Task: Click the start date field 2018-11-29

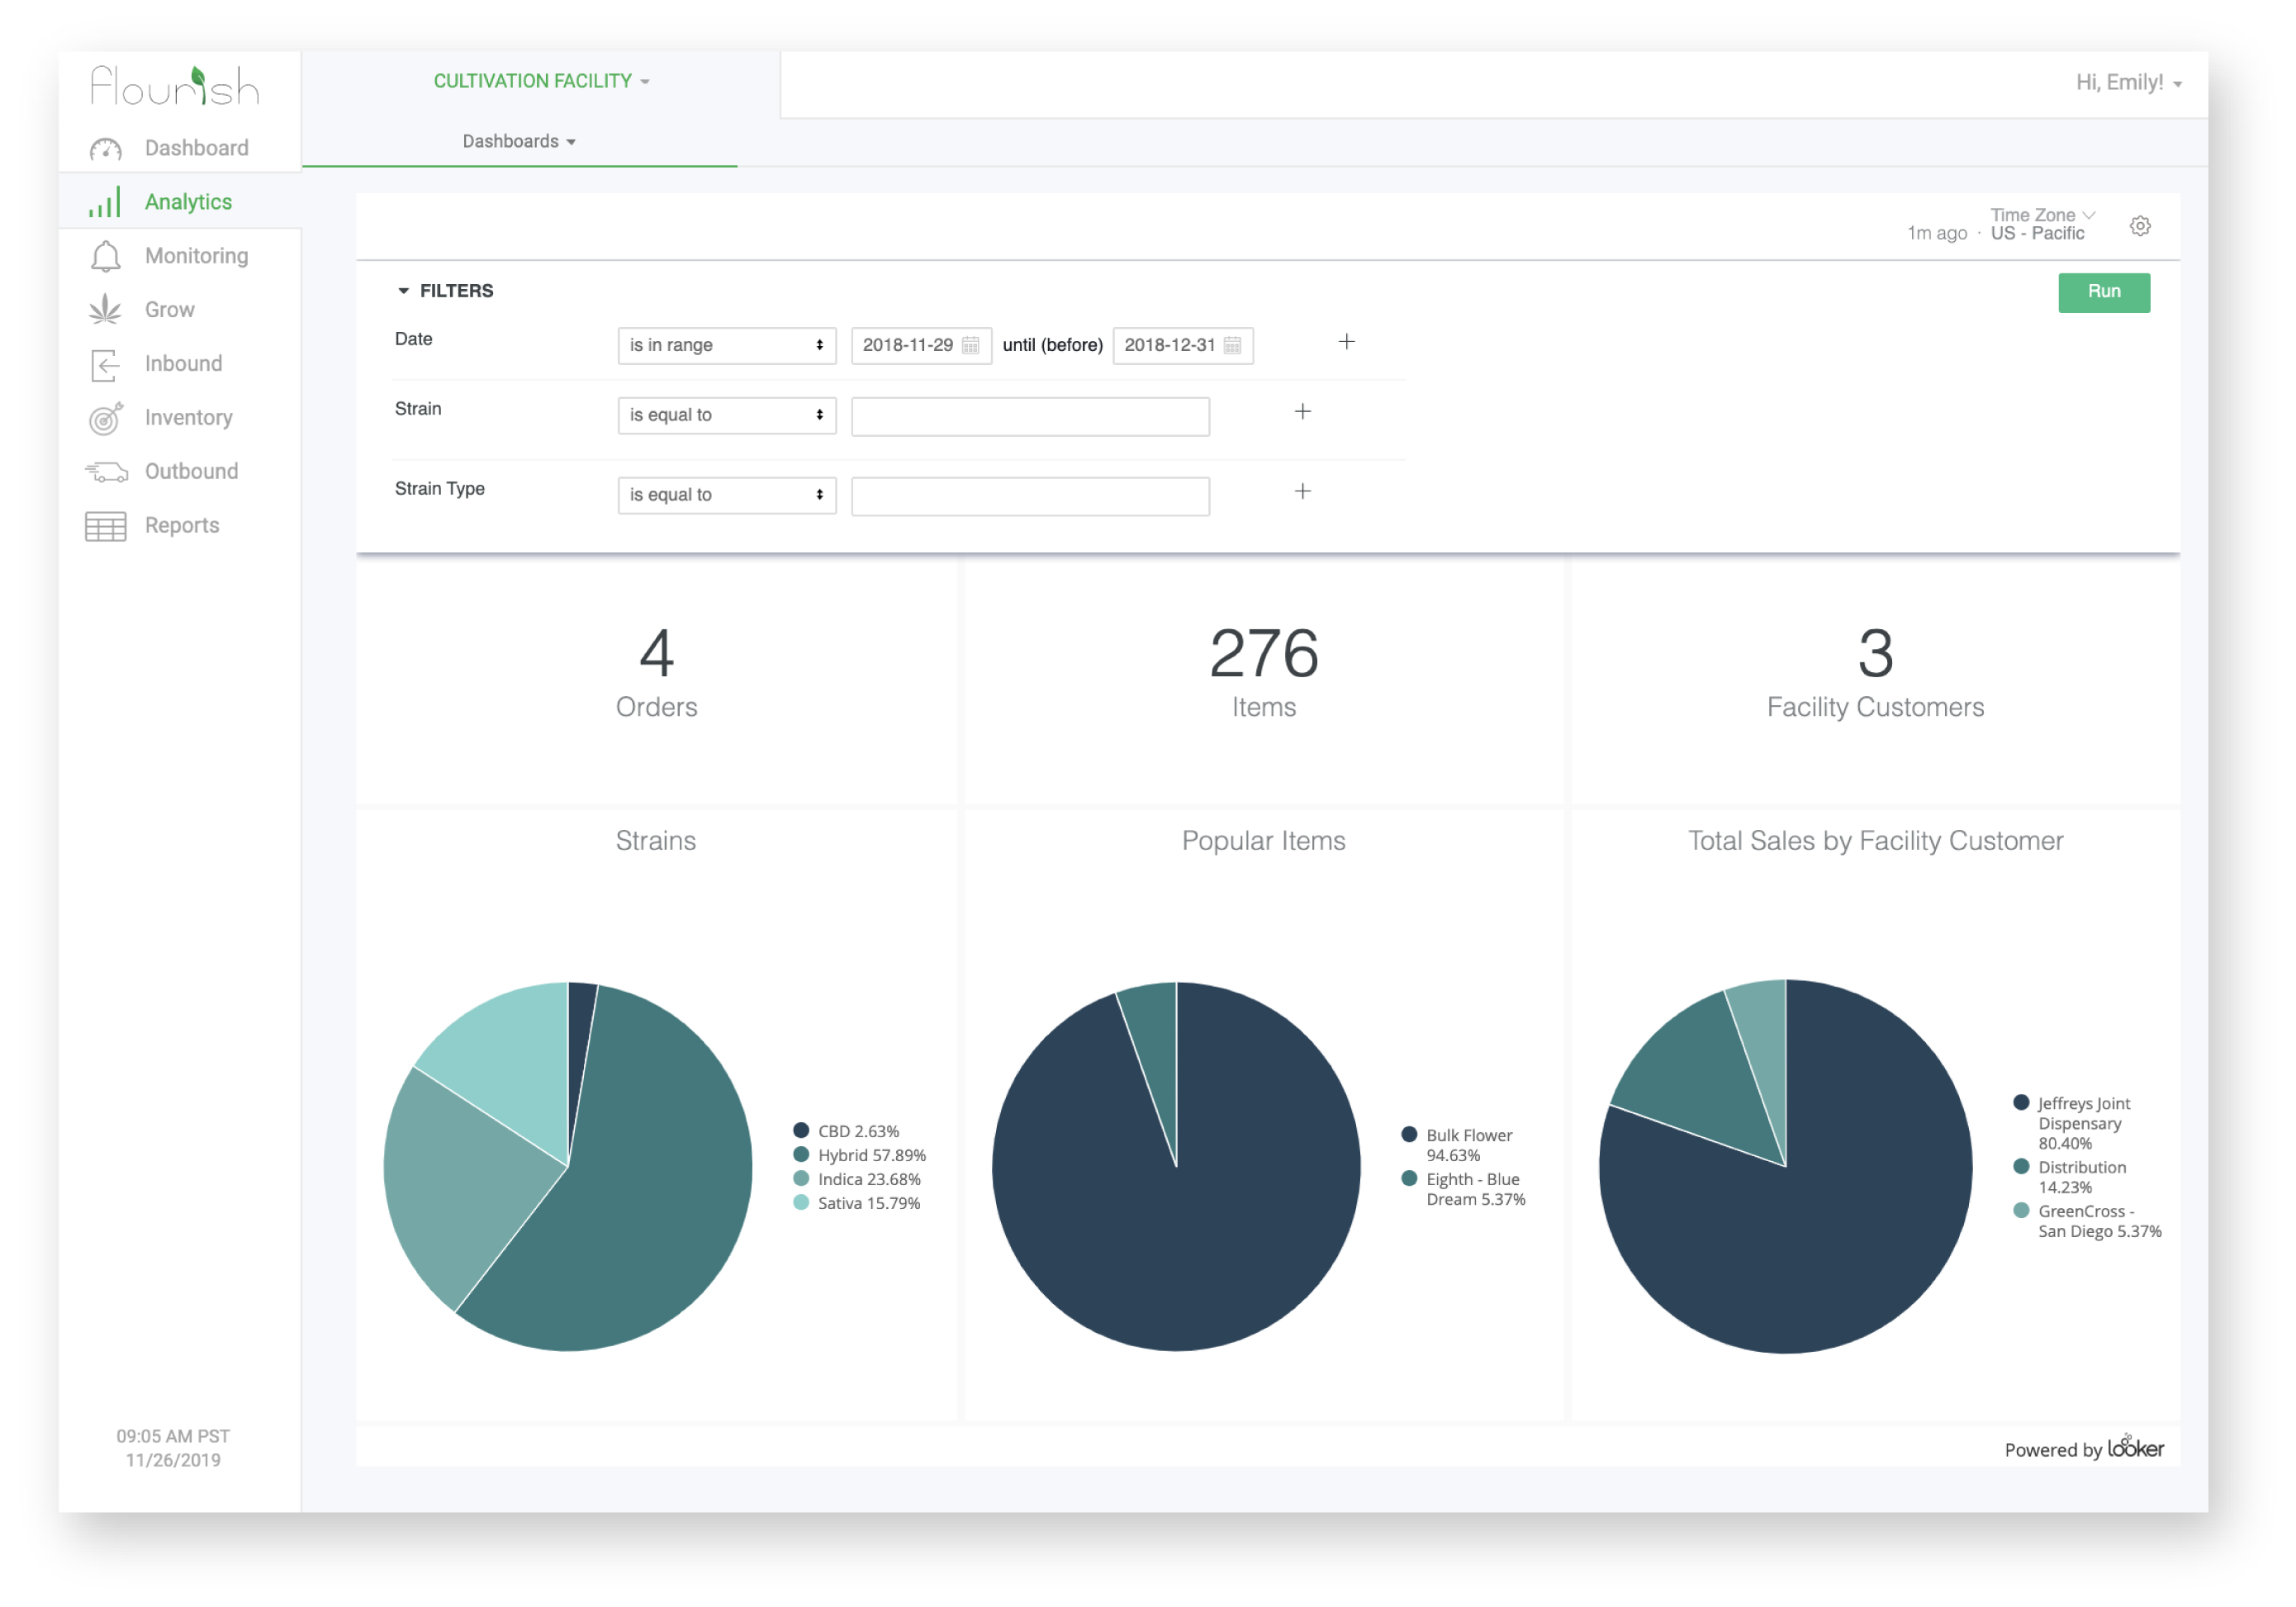Action: tap(920, 345)
